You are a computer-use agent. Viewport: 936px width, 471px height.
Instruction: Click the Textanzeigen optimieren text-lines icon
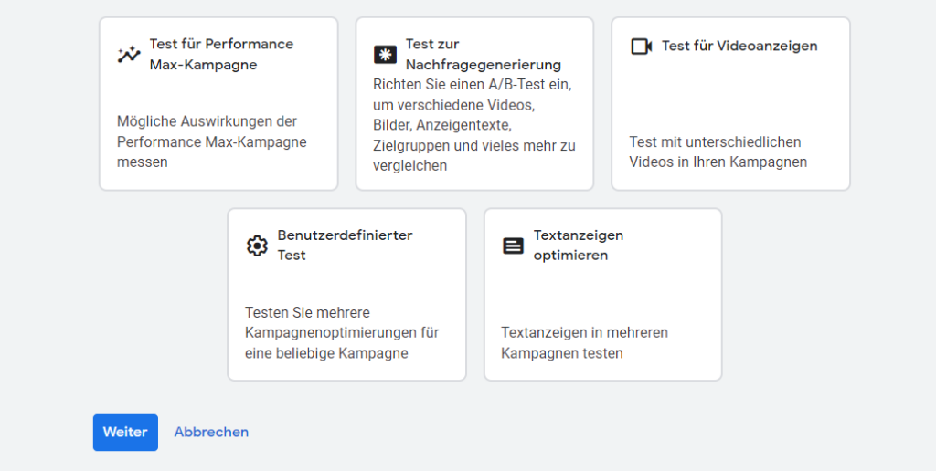point(513,246)
